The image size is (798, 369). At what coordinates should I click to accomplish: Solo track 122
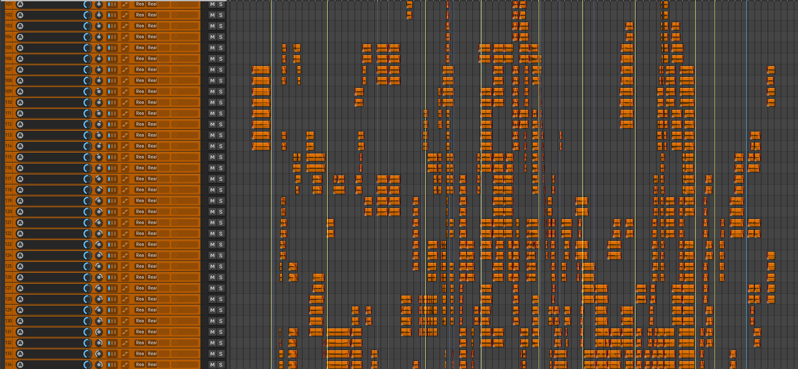[221, 234]
